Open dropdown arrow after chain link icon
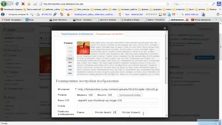The width and height of the screenshot is (222, 125). pos(58,14)
